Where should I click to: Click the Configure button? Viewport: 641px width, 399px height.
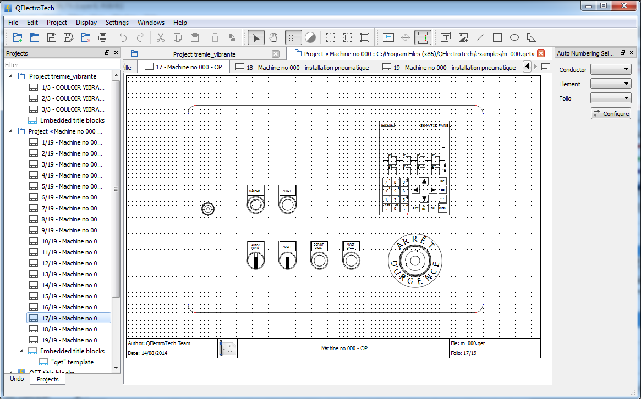(x=611, y=114)
